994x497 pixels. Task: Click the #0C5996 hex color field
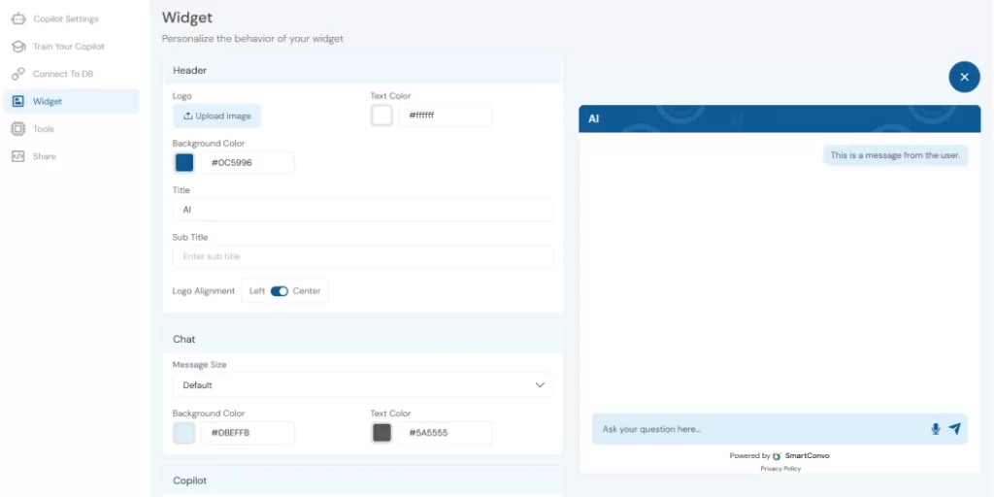248,163
